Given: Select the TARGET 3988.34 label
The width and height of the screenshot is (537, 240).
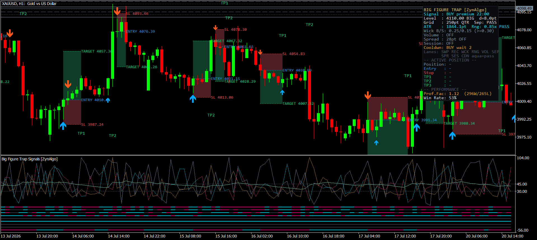Looking at the screenshot, I should point(459,123).
